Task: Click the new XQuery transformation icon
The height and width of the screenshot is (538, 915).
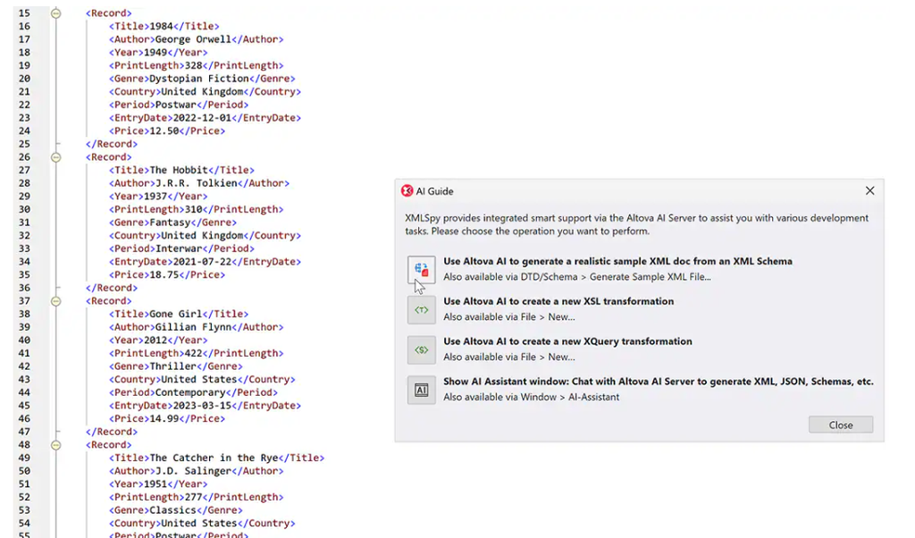Action: (x=422, y=349)
